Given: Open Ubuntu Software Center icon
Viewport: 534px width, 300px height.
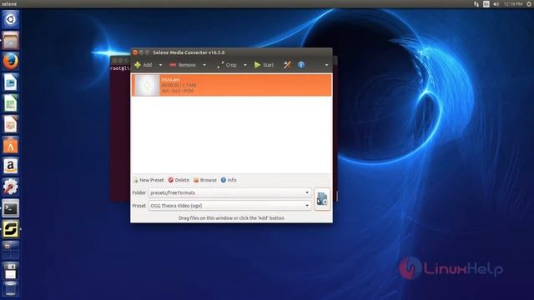Looking at the screenshot, I should tap(11, 145).
